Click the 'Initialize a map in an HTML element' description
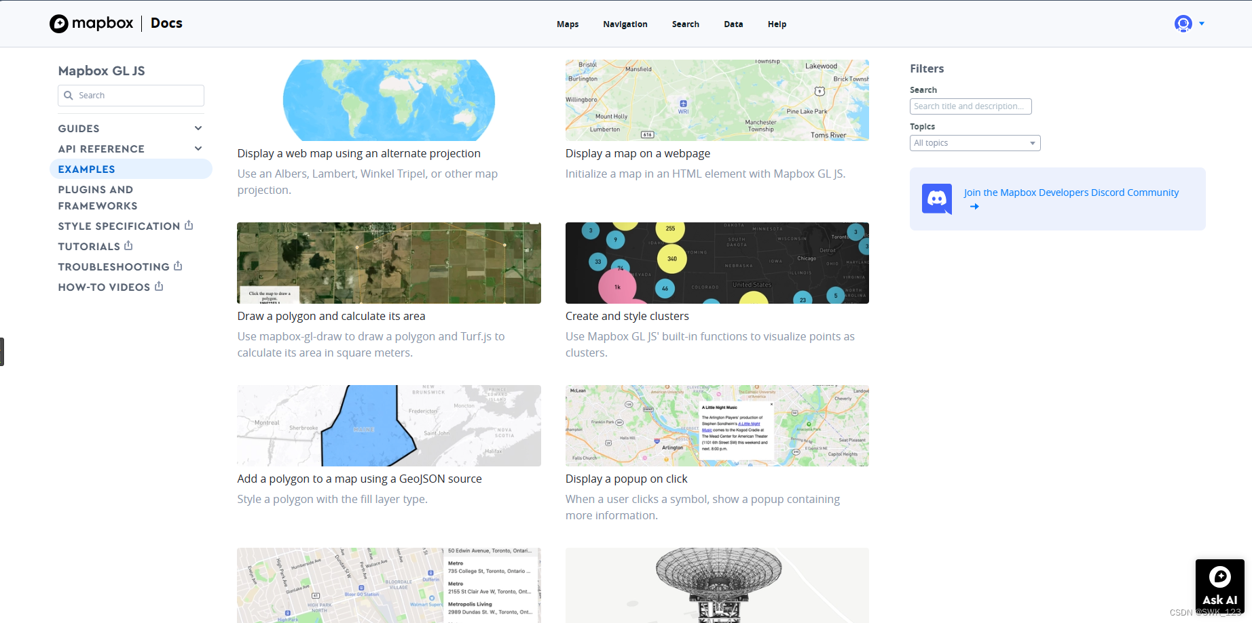 coord(705,174)
